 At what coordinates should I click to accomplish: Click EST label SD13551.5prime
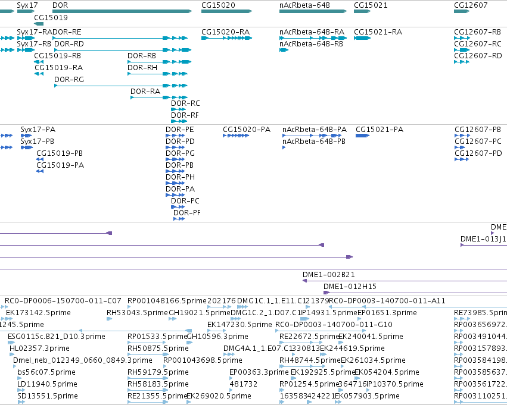[x=48, y=396]
